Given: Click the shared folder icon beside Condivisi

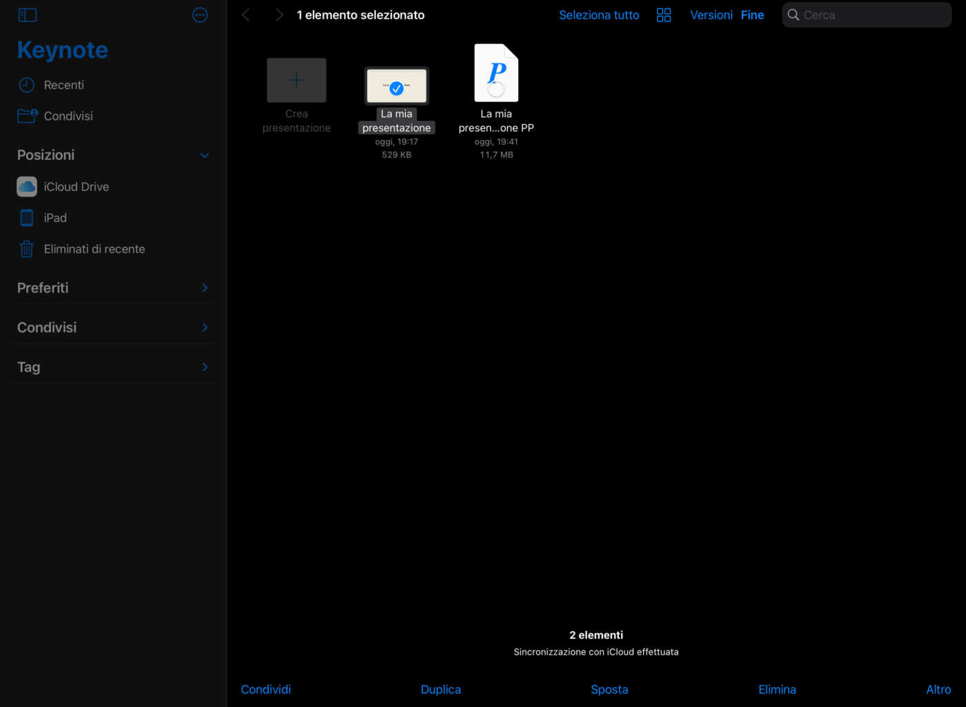Looking at the screenshot, I should (27, 116).
